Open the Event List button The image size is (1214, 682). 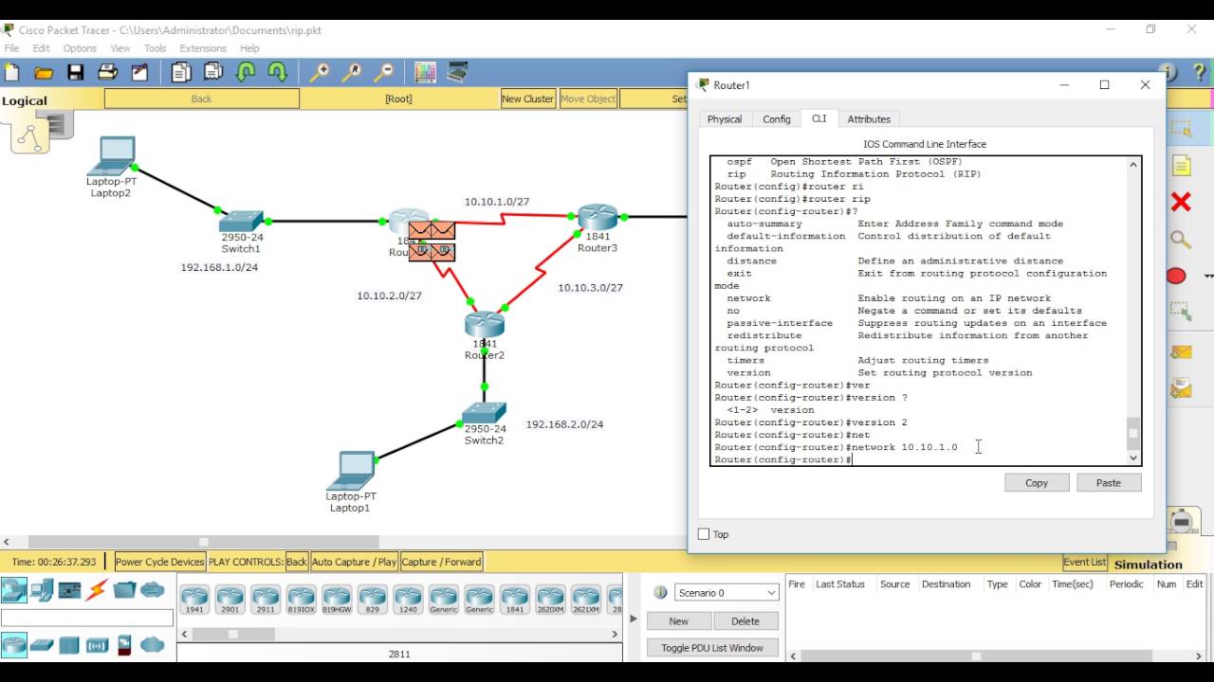(x=1085, y=562)
